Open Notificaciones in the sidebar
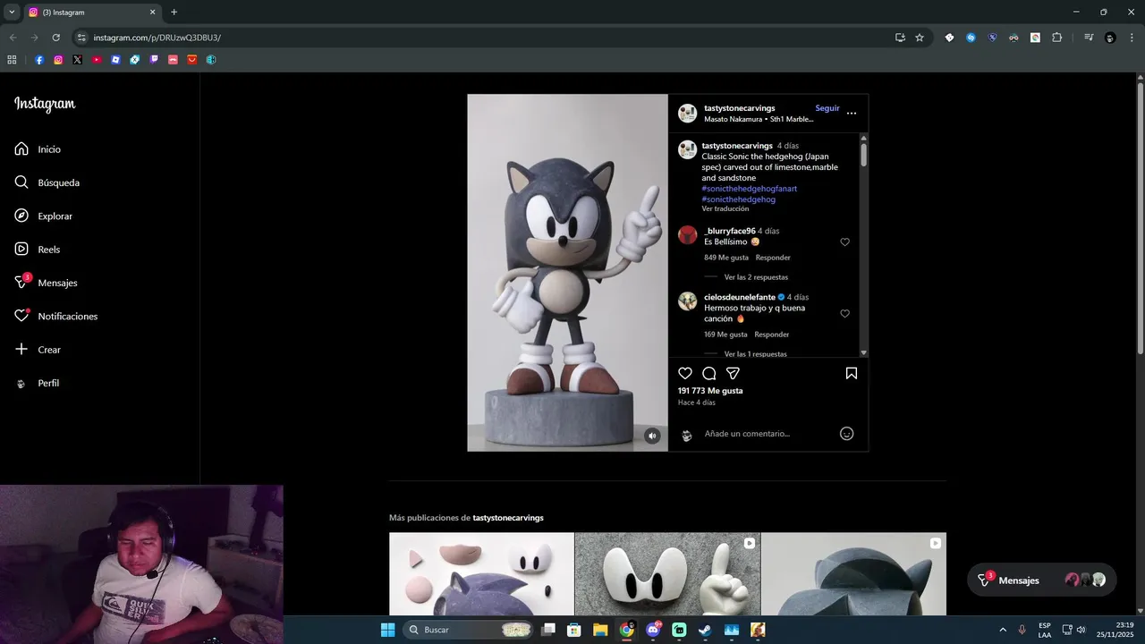The width and height of the screenshot is (1145, 644). (56, 317)
